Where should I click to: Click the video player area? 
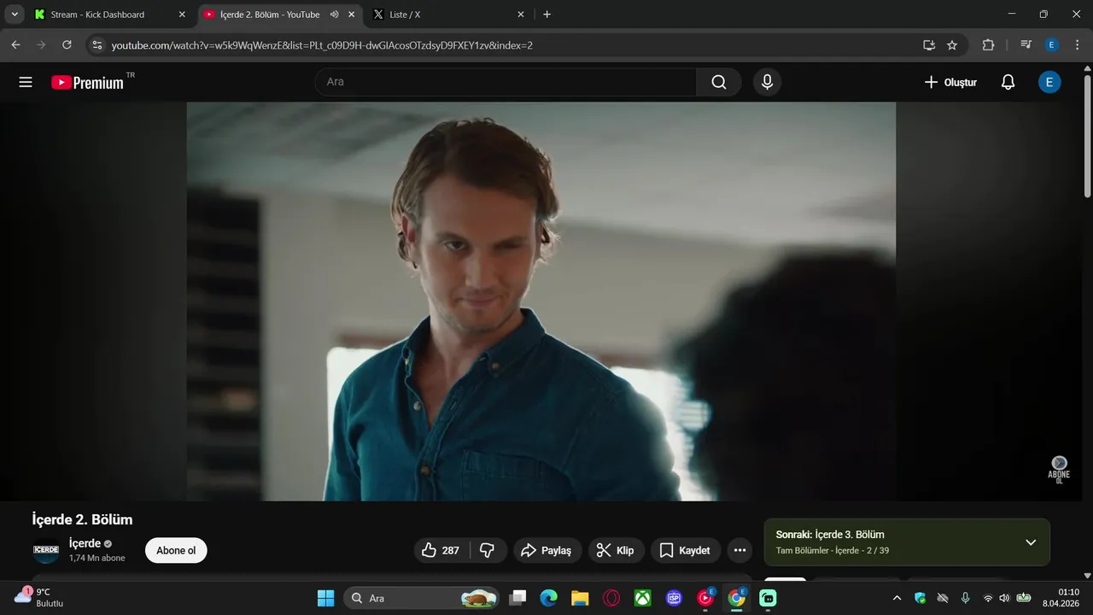tap(541, 302)
